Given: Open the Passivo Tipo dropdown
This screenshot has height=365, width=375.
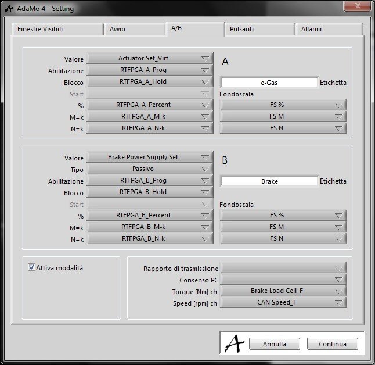Looking at the screenshot, I should tap(150, 169).
